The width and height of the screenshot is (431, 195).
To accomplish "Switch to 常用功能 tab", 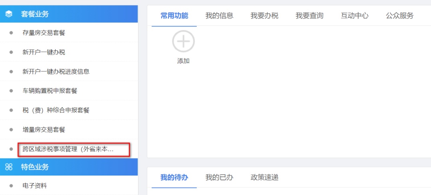I will (174, 15).
